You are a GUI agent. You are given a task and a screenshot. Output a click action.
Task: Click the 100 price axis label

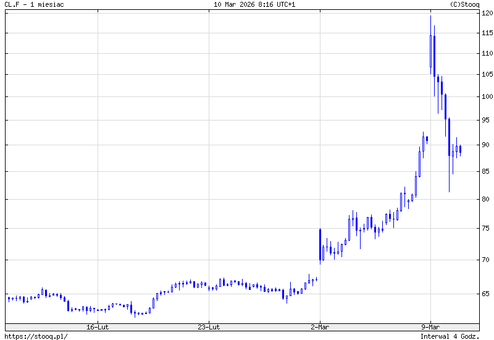click(x=487, y=96)
